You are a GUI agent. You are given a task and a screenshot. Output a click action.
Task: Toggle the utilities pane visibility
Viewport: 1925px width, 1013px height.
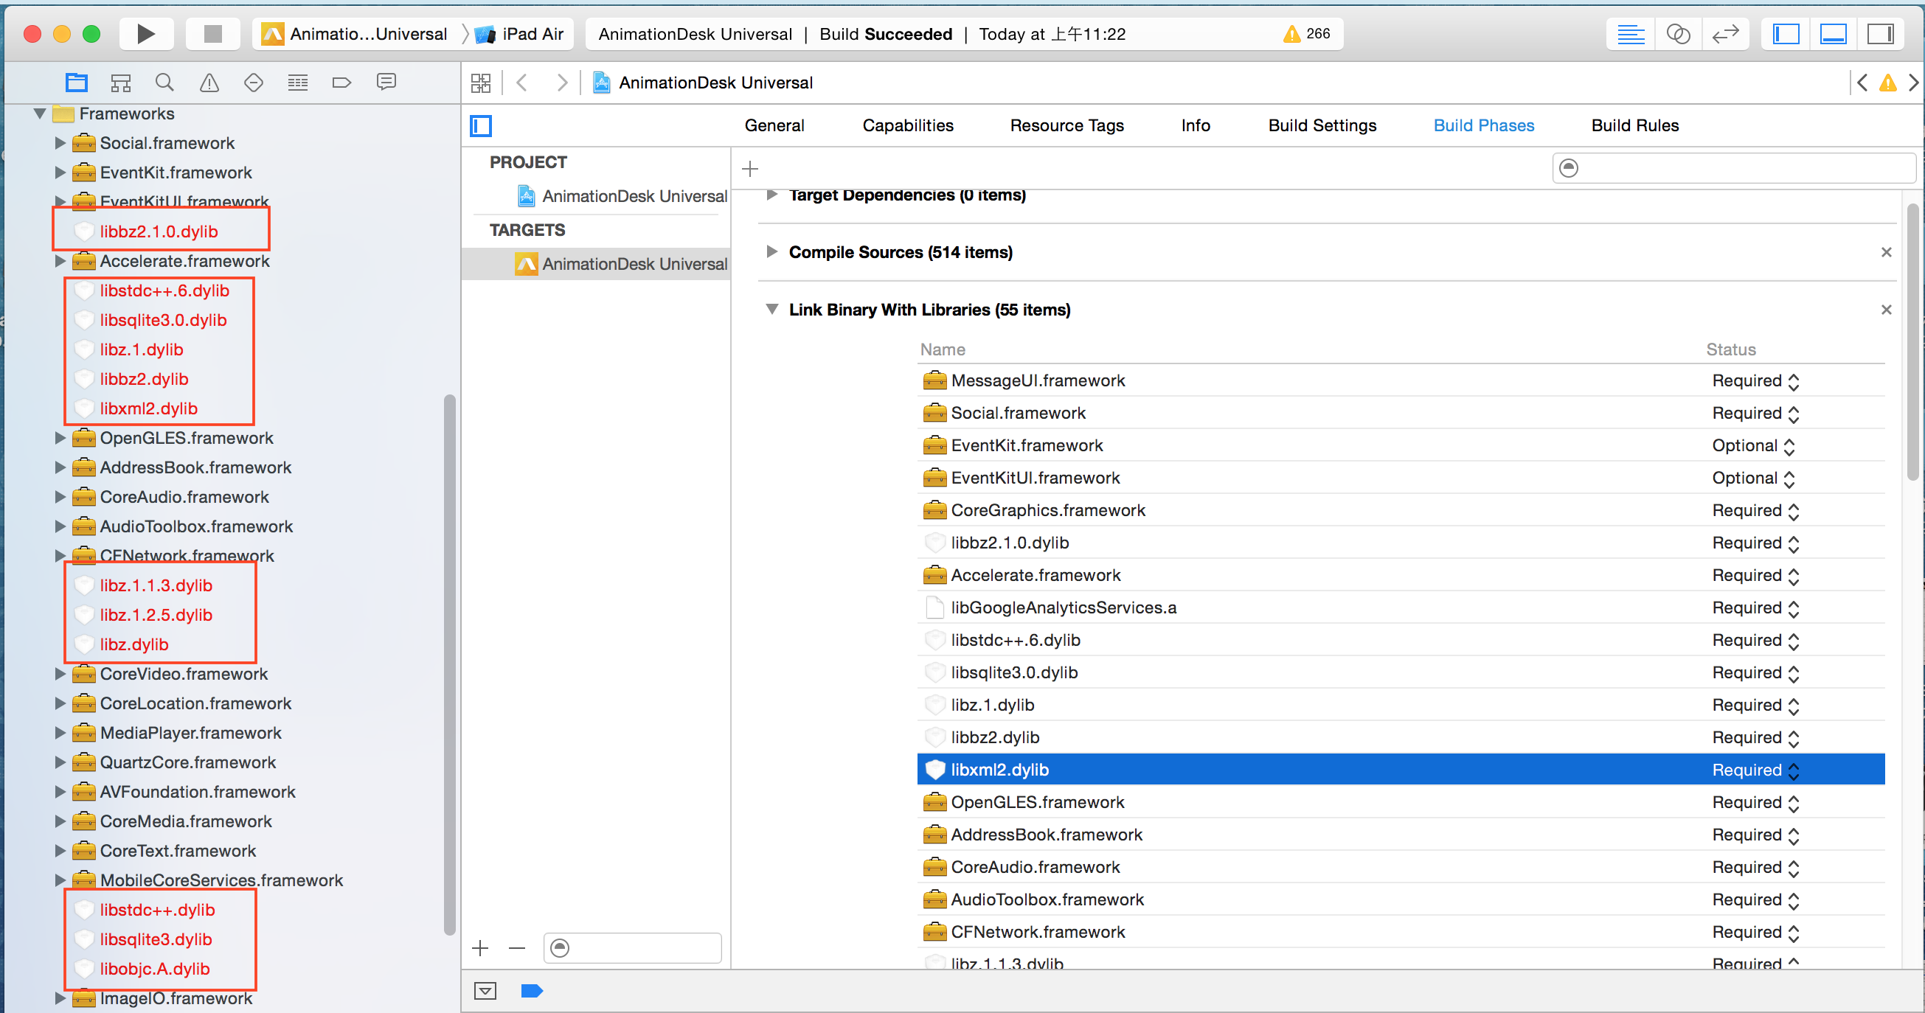click(x=1880, y=34)
